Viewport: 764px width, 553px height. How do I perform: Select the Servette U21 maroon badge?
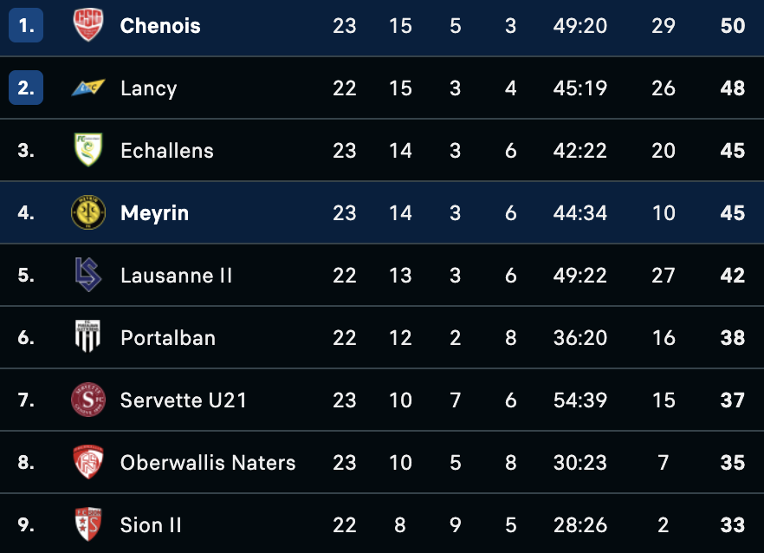(87, 400)
